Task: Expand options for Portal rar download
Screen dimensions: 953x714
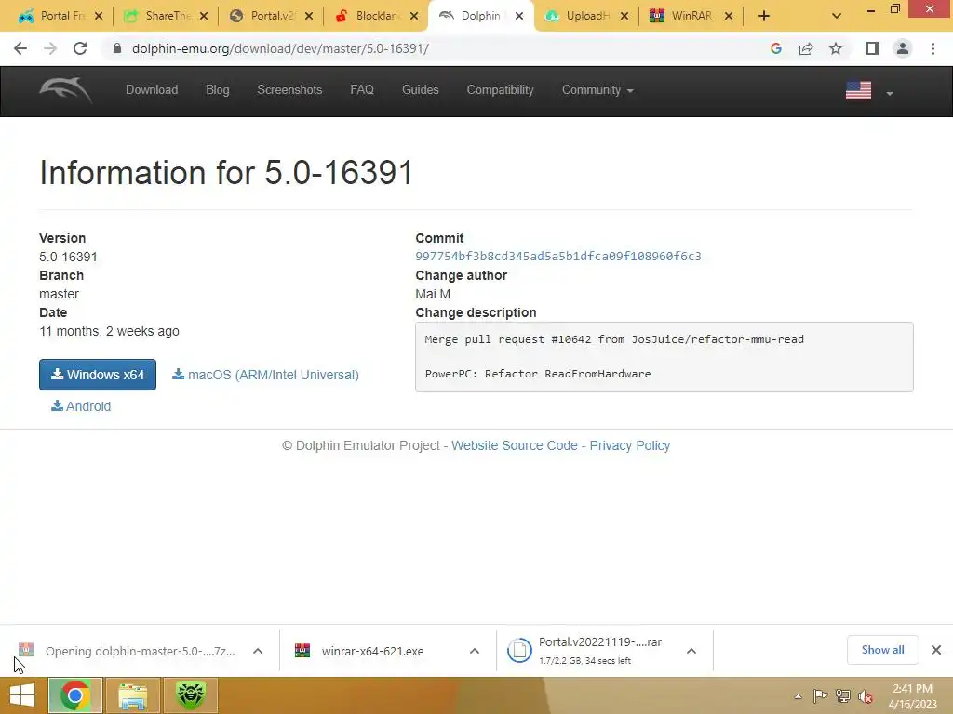Action: point(691,651)
